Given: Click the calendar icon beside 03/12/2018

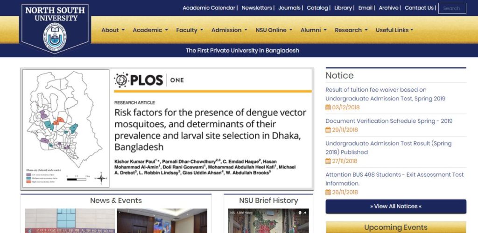Looking at the screenshot, I should click(328, 107).
